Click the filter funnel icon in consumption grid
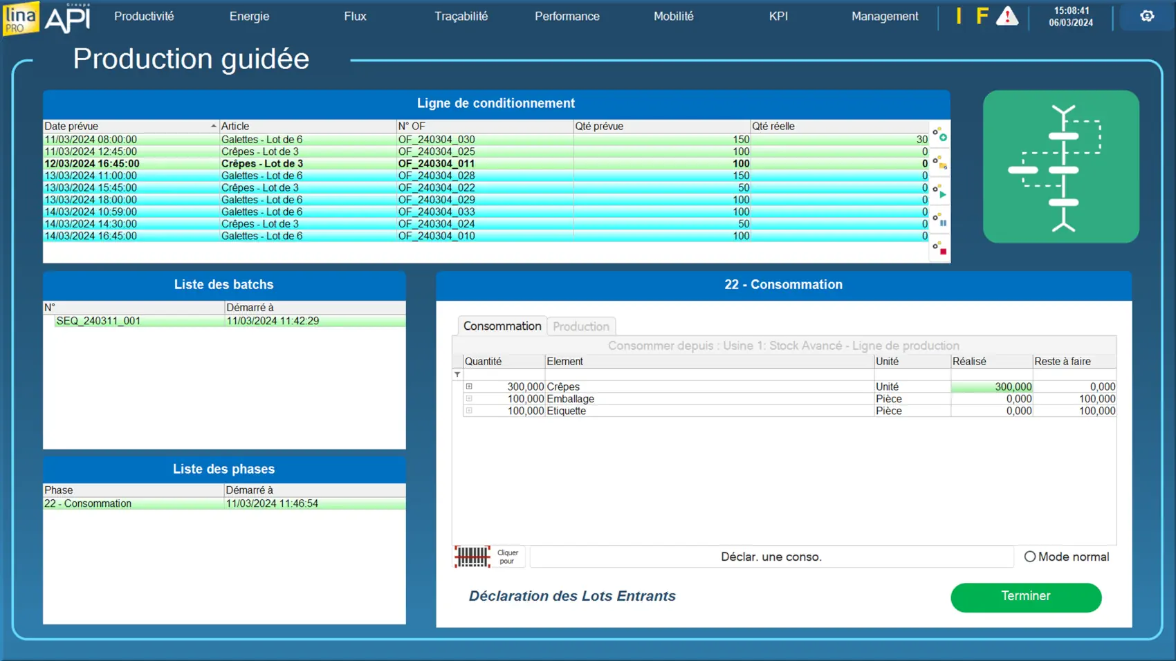 [457, 374]
